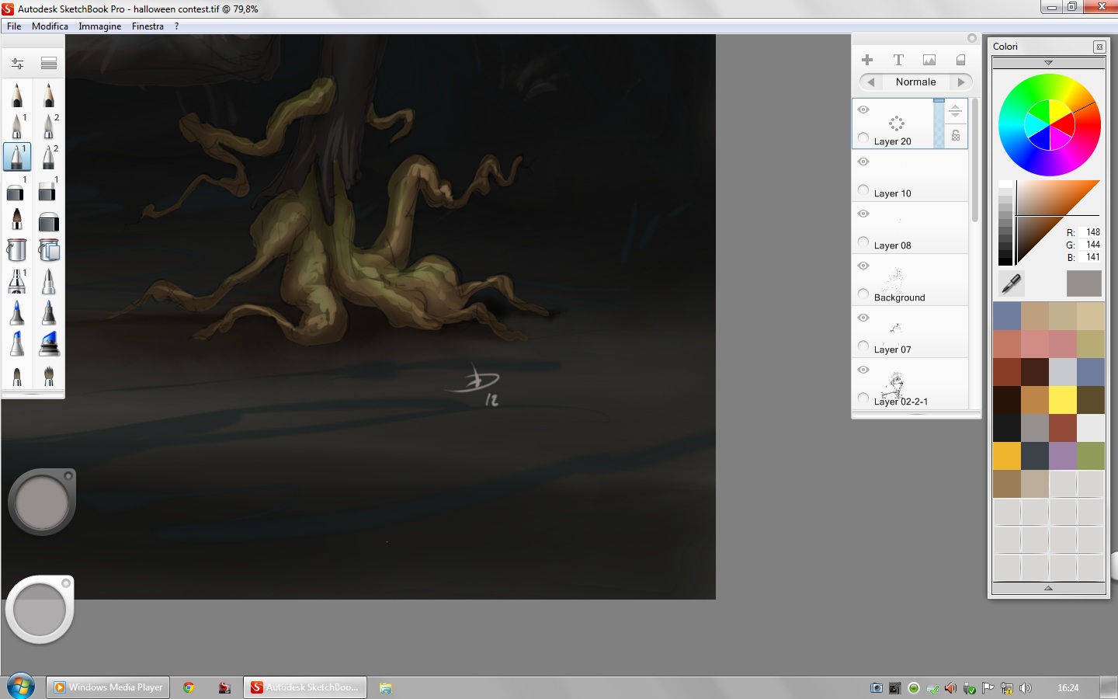Click the radio circle on Background layer
This screenshot has height=699, width=1118.
click(x=863, y=294)
